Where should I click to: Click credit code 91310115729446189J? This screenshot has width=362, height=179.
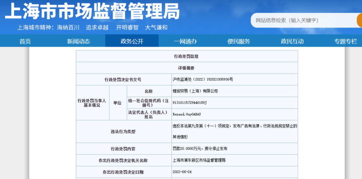[x=189, y=103]
